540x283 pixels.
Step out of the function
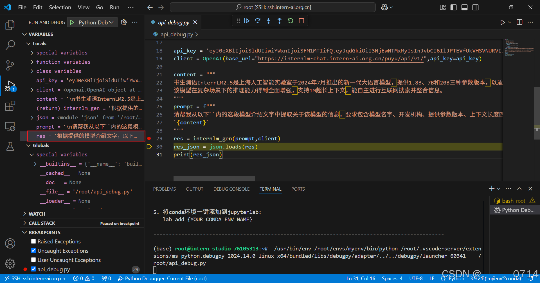[x=279, y=21]
